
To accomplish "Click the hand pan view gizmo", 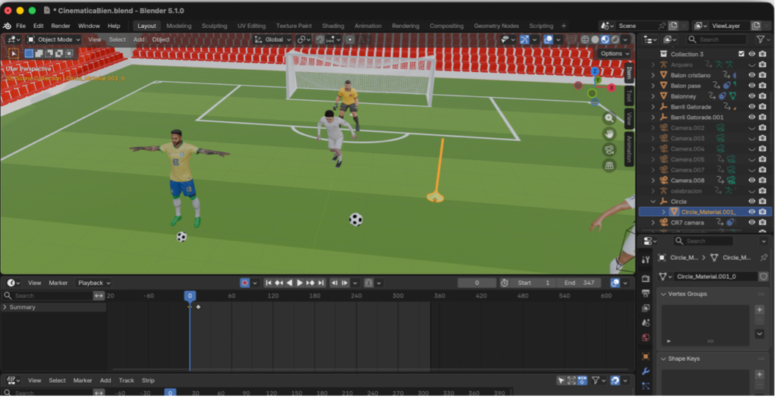I will 610,134.
